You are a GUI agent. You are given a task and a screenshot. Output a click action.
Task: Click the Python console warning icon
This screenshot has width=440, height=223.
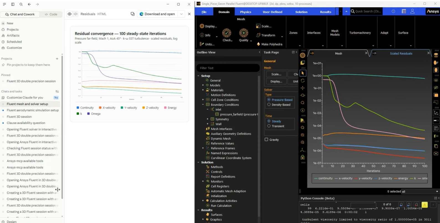424,205
